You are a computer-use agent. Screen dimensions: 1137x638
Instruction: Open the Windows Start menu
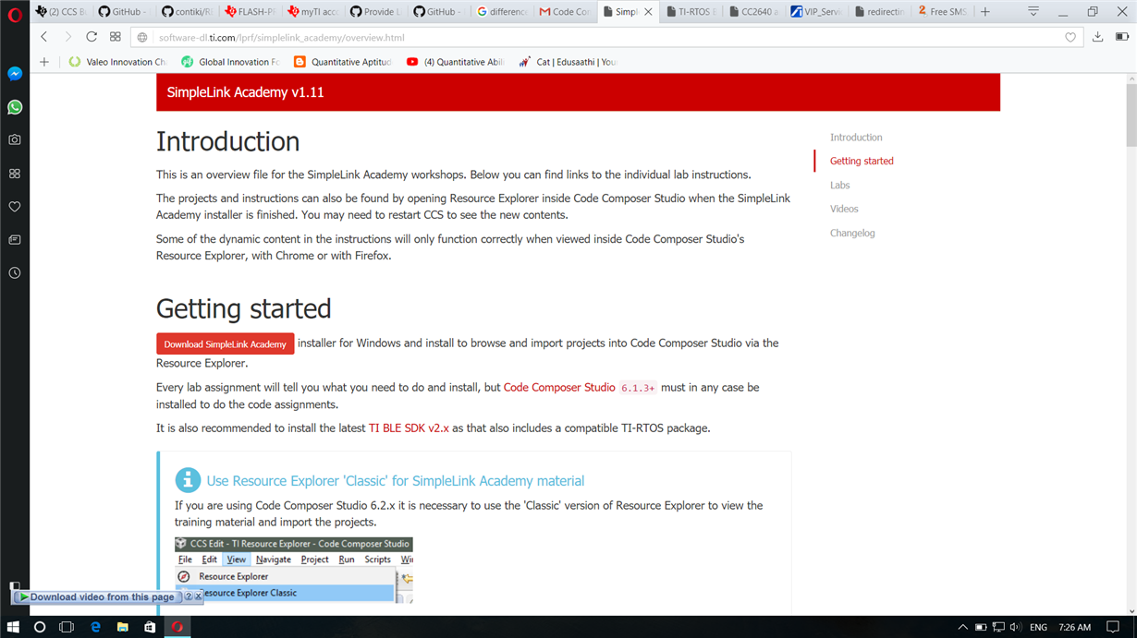click(x=13, y=627)
